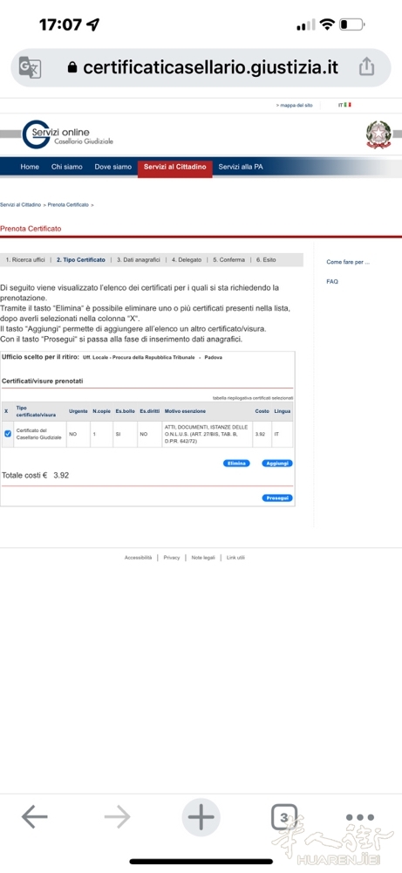Click the N.copie column header

point(102,411)
